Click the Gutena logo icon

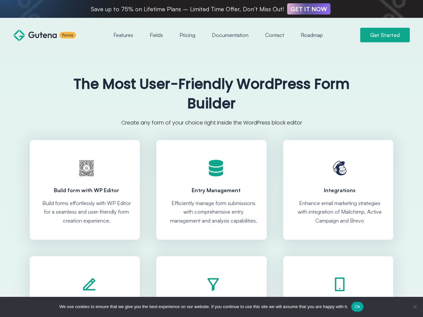[x=19, y=35]
